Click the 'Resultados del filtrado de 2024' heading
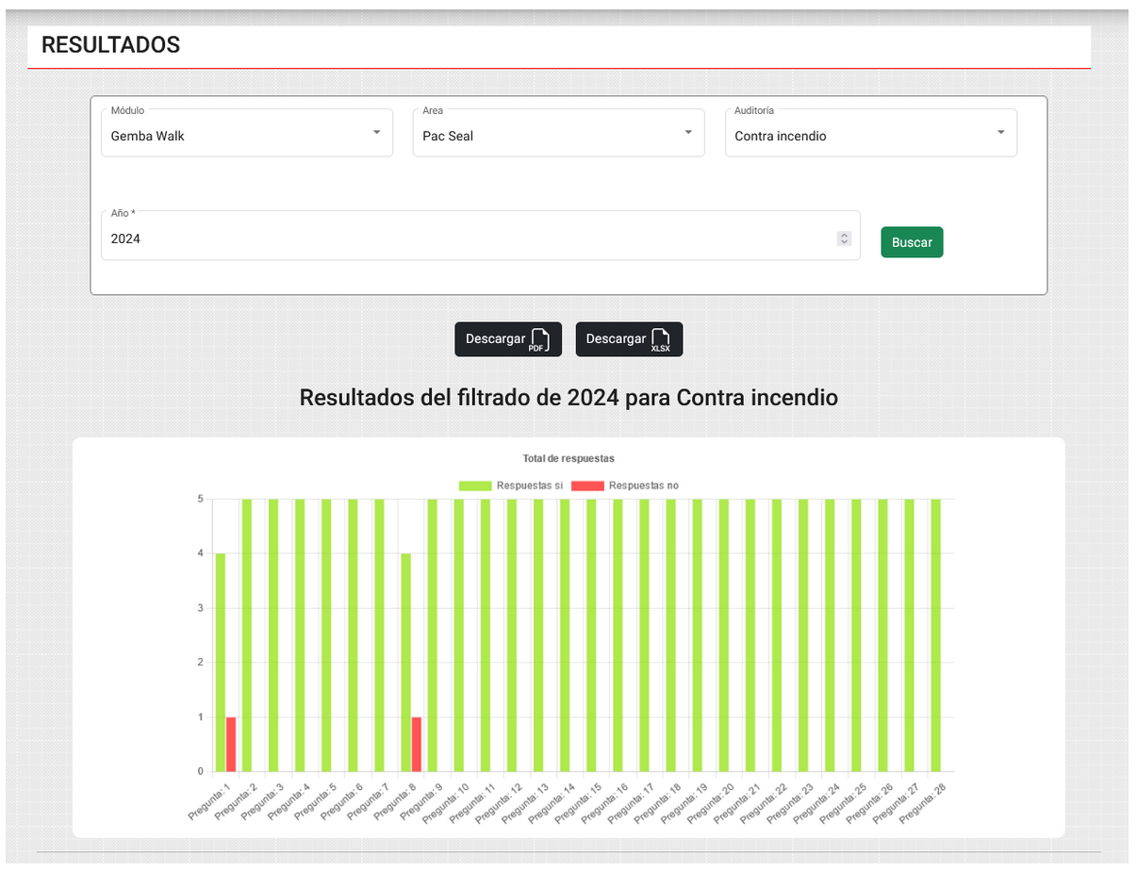Screen dimensions: 1137x871 [568, 398]
